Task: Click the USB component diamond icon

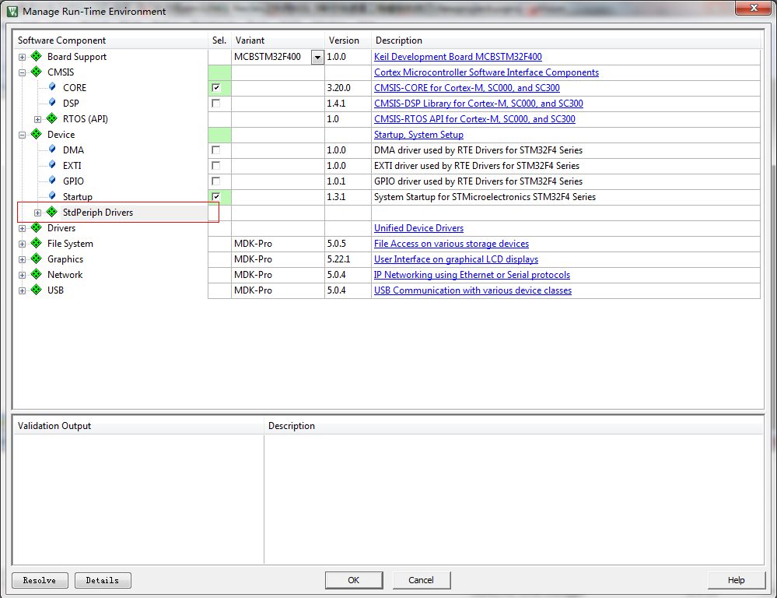Action: point(36,290)
